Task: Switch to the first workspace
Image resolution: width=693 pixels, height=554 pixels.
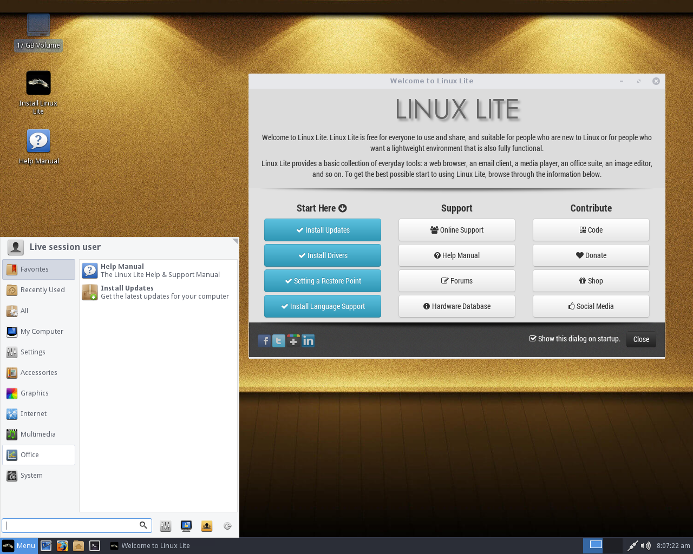Action: coord(593,545)
